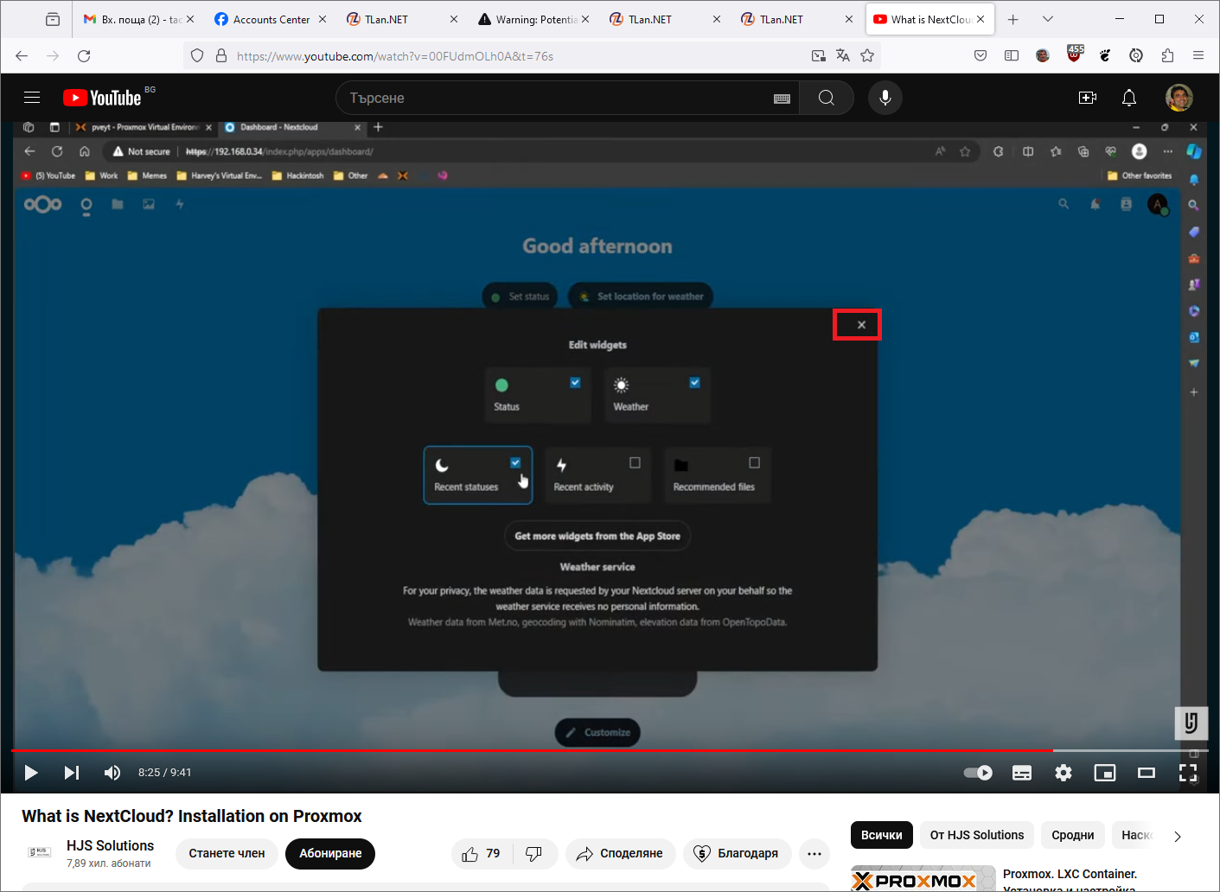
Task: Open YouTube notifications bell
Action: click(x=1129, y=98)
